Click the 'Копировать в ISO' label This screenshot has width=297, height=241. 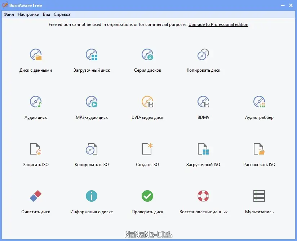(x=92, y=165)
